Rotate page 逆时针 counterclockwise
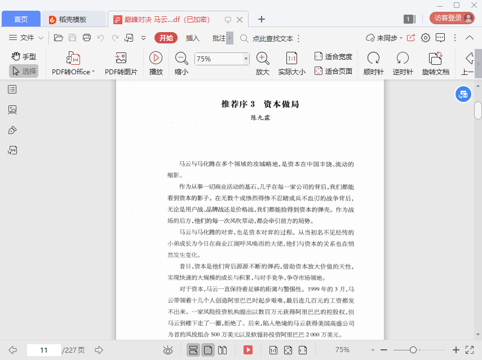This screenshot has height=360, width=482. 403,64
